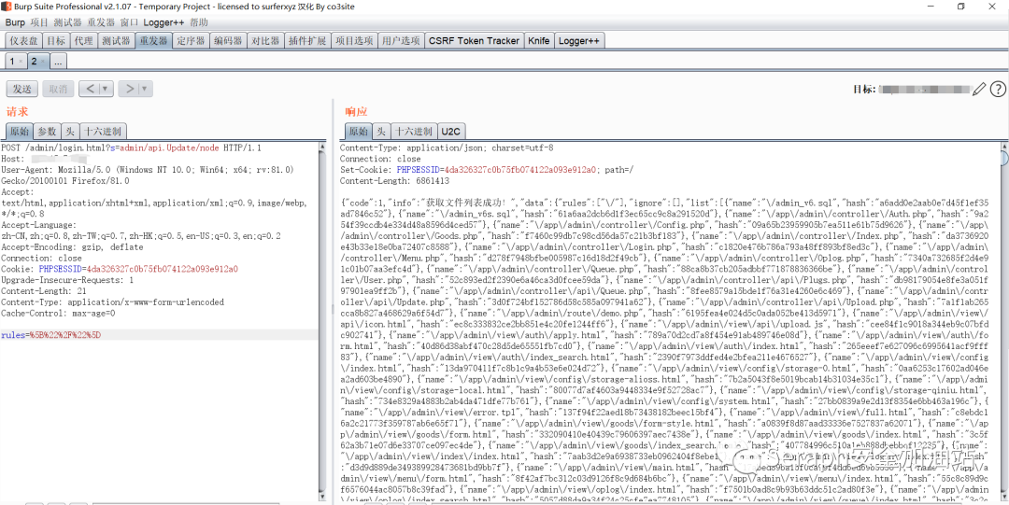Switch to the 测试器 intruder tab
The width and height of the screenshot is (1009, 505).
116,40
